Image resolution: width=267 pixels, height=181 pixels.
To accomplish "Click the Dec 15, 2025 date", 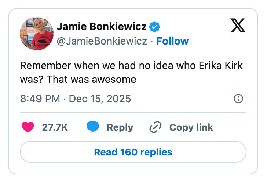I will coord(100,99).
